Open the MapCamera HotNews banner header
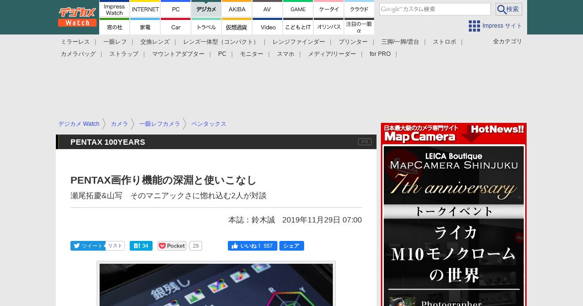This screenshot has width=583, height=306. (454, 134)
